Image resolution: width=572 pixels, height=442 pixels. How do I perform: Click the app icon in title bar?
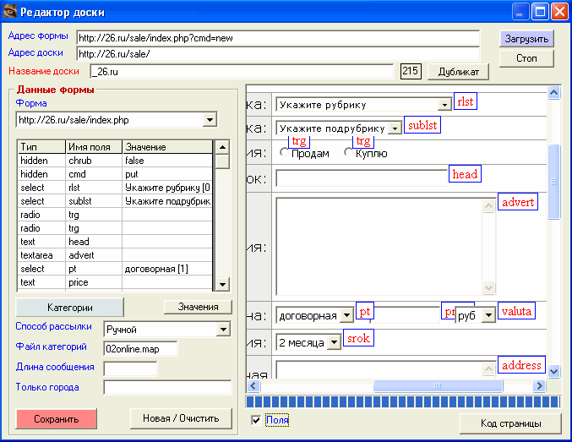click(10, 11)
